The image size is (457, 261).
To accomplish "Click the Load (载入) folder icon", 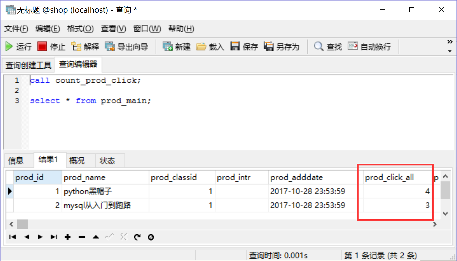I will coord(201,47).
